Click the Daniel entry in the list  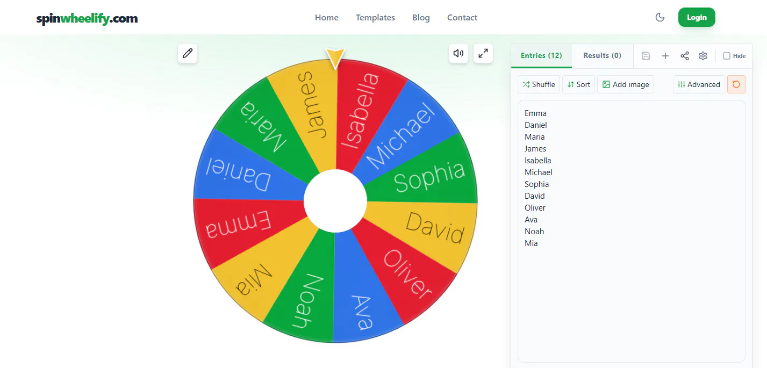[536, 125]
